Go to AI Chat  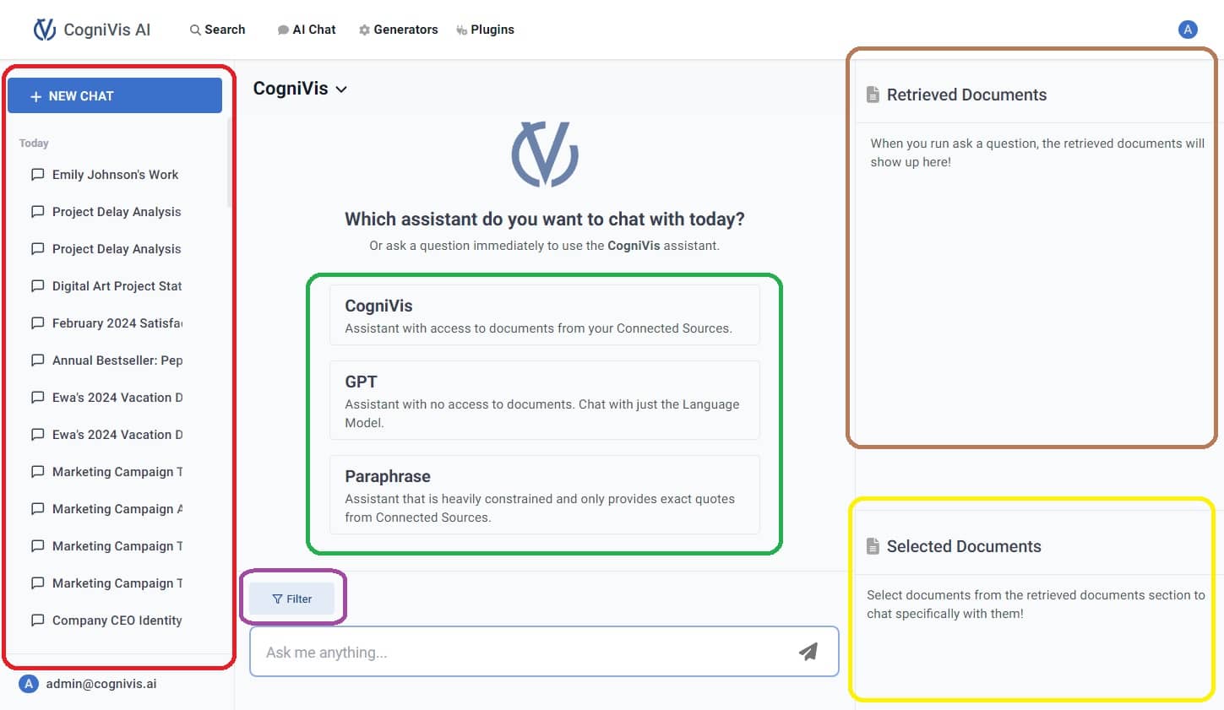click(307, 30)
